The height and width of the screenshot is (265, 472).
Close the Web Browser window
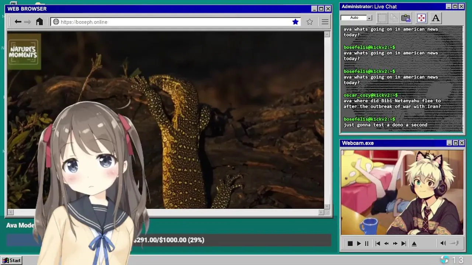tap(328, 9)
